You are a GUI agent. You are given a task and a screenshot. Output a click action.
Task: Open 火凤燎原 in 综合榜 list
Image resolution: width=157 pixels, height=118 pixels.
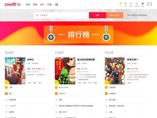[113, 93]
